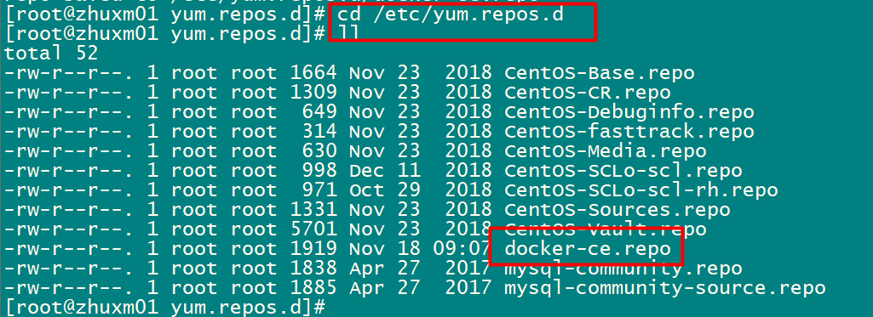
Task: Click the 5701 file size value
Action: tap(313, 229)
